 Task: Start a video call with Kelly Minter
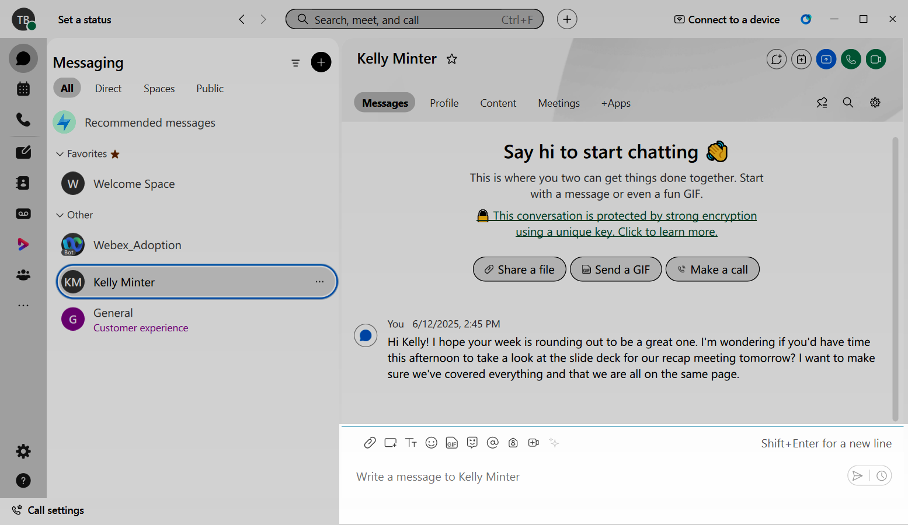click(x=876, y=59)
